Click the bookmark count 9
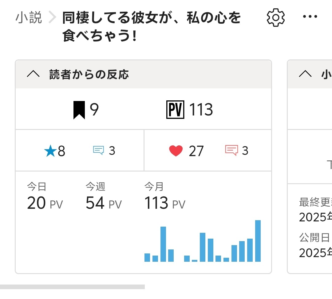332x299 pixels. 94,110
